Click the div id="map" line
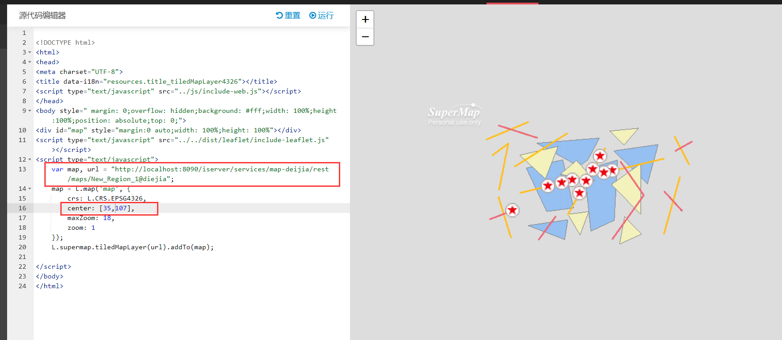 169,130
